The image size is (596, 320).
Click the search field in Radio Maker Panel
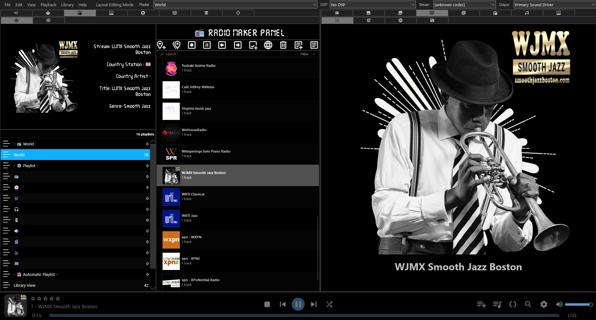(228, 54)
